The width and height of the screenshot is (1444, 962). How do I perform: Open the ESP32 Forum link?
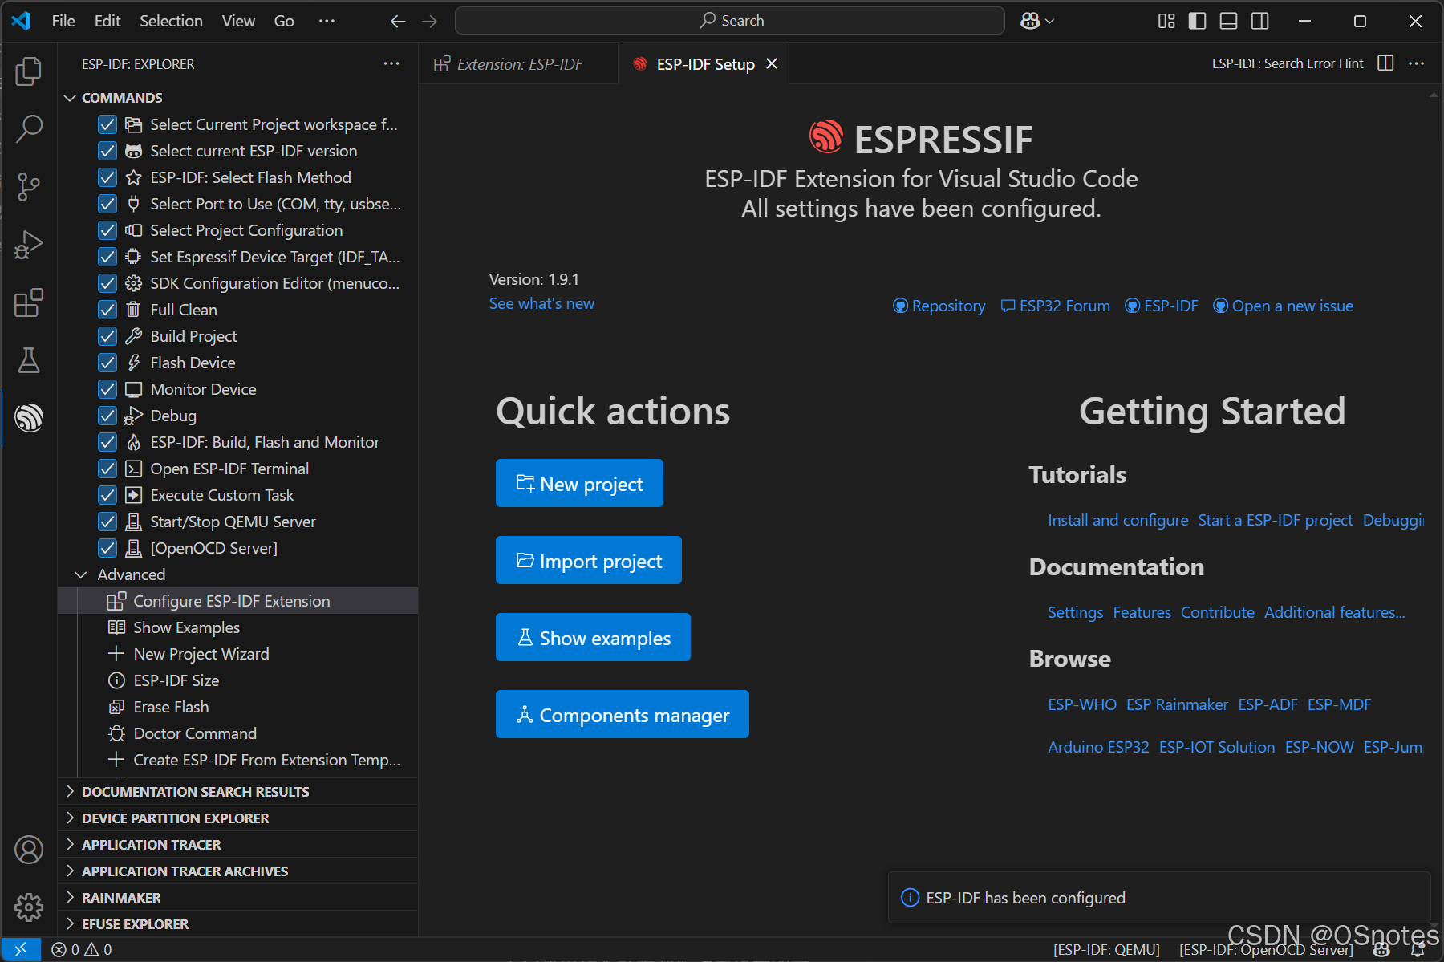(x=1056, y=306)
